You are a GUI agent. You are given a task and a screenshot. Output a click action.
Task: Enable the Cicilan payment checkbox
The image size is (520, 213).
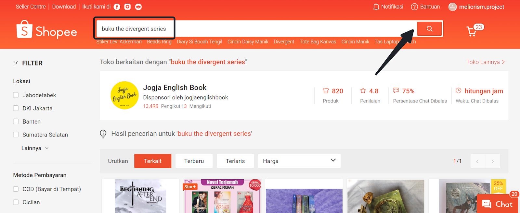(x=16, y=202)
